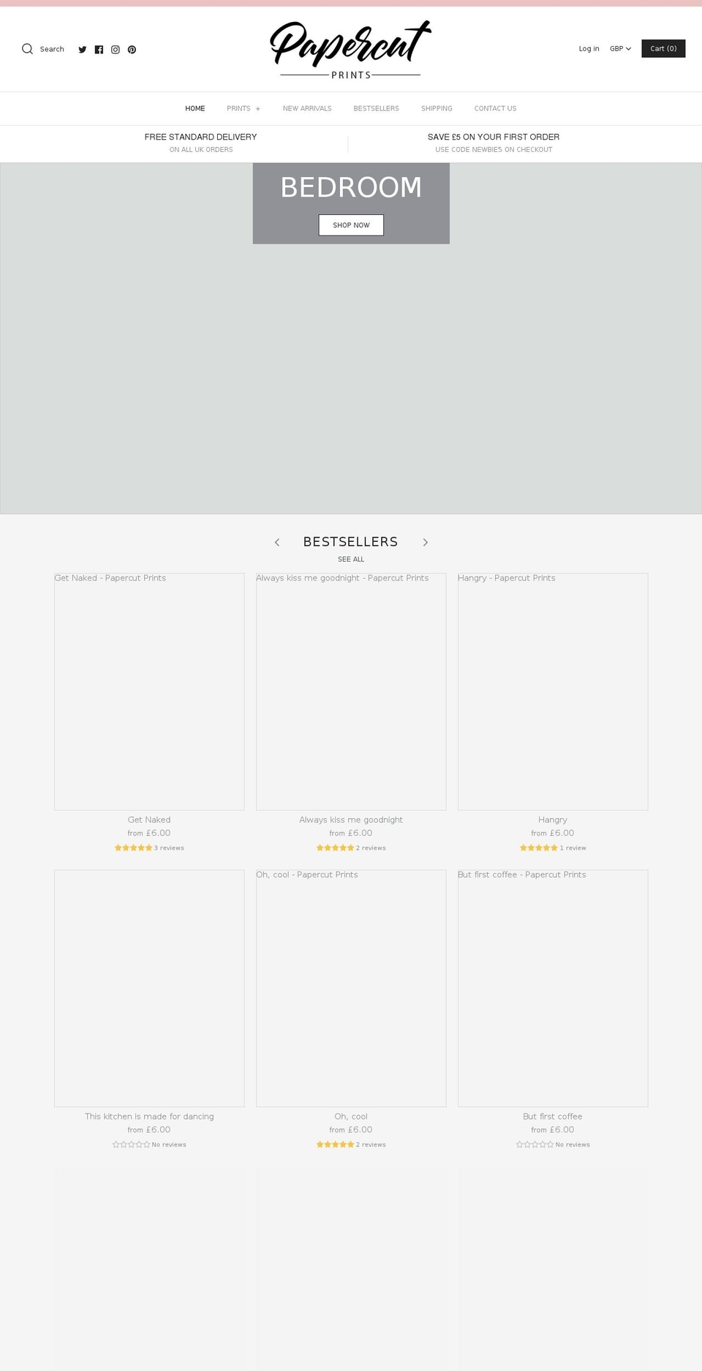Click the Hangry product title
Screen dimensions: 702x1371
553,820
